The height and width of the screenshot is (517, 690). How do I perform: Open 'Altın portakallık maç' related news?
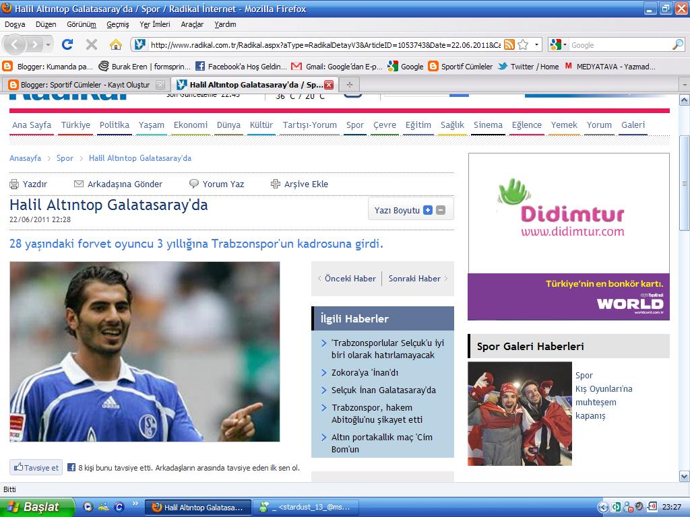click(382, 443)
